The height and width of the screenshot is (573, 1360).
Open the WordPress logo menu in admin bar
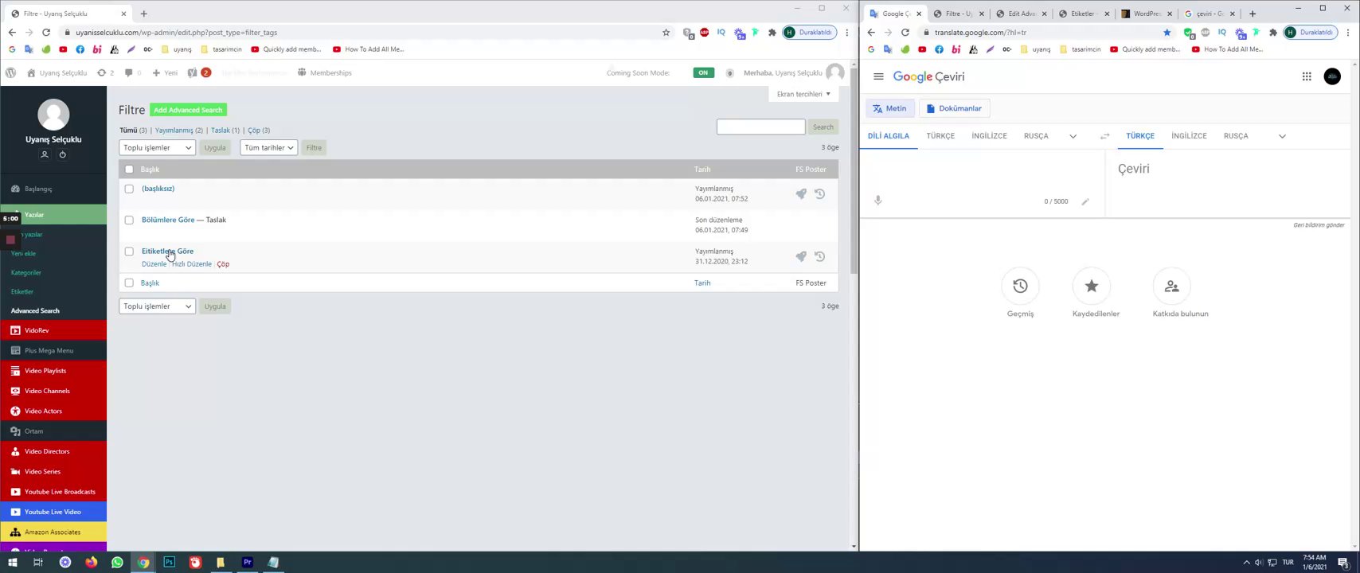point(10,72)
